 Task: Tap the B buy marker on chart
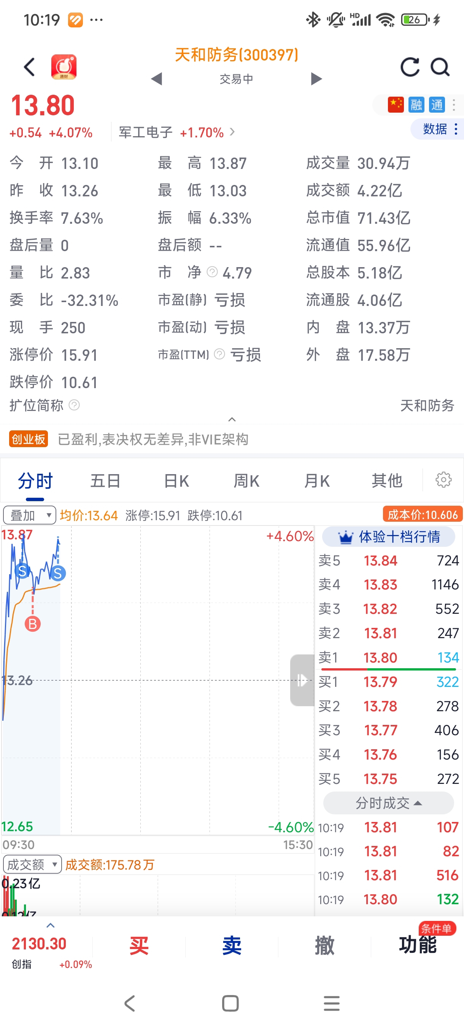click(33, 624)
